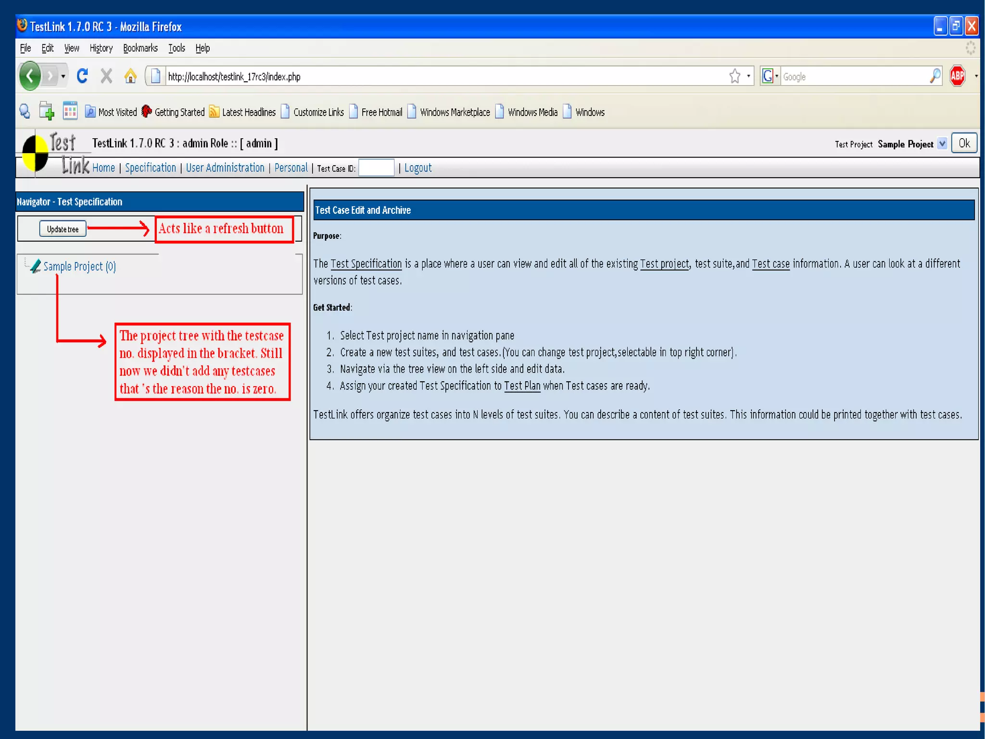
Task: Open the Windows Media bookmark
Action: (x=527, y=112)
